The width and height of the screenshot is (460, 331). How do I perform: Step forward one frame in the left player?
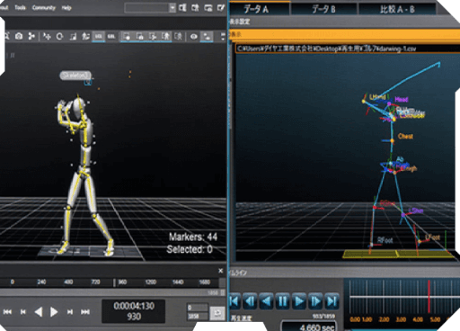(70, 312)
